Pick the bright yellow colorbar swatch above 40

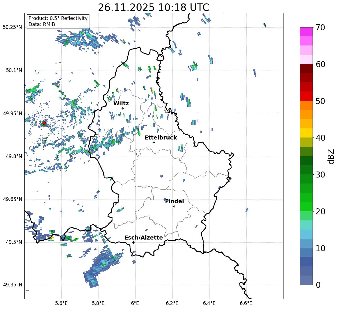[306, 133]
